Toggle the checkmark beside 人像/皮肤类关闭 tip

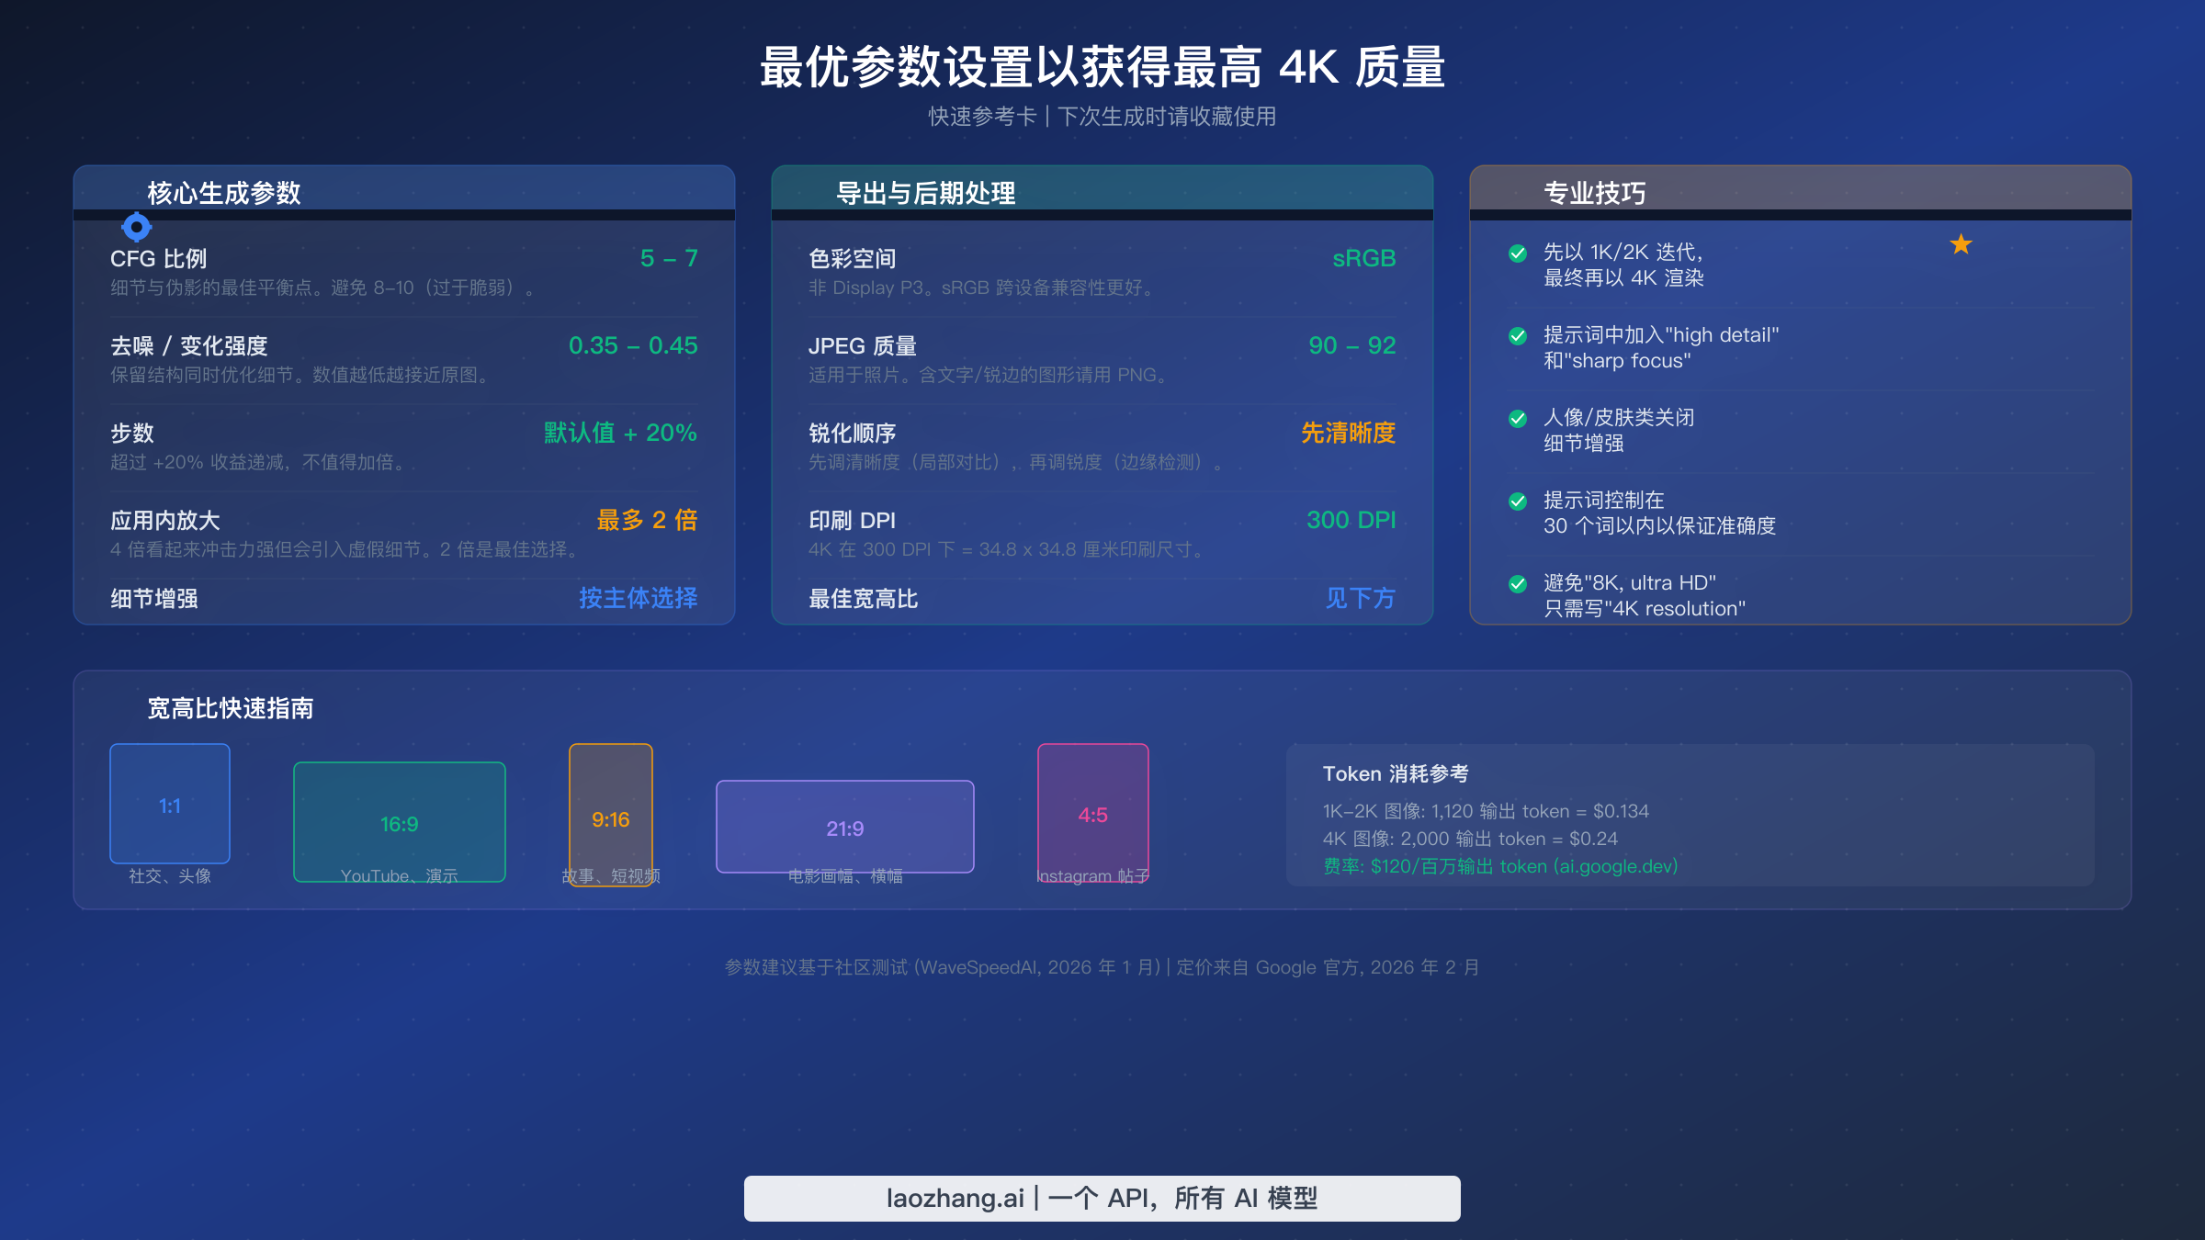1517,419
